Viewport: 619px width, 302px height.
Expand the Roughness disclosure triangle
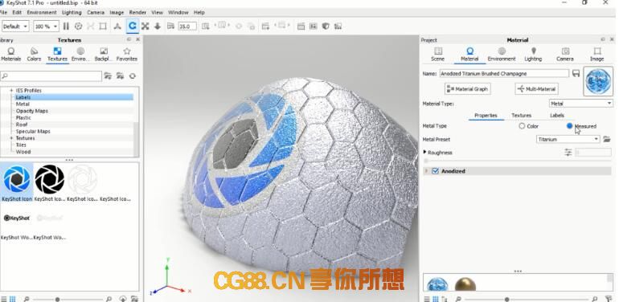(x=424, y=152)
